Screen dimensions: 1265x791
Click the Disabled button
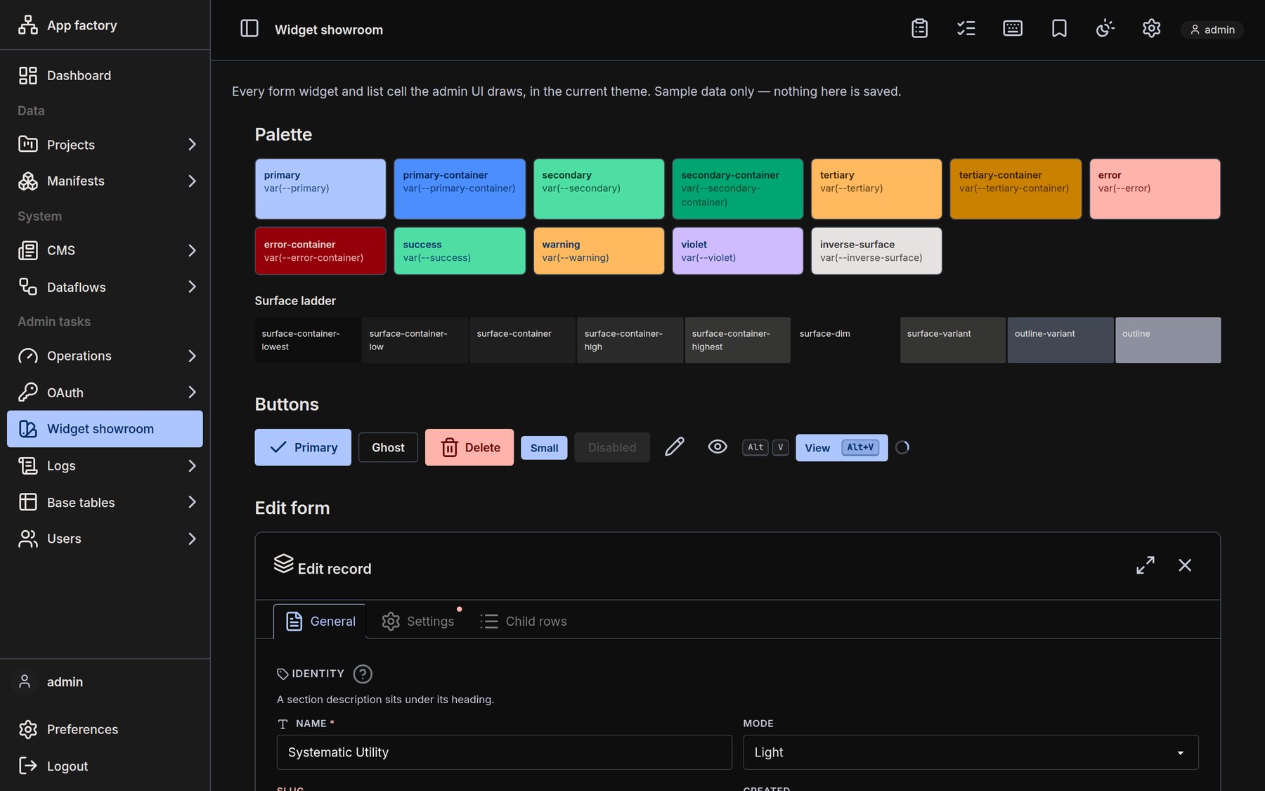[612, 447]
